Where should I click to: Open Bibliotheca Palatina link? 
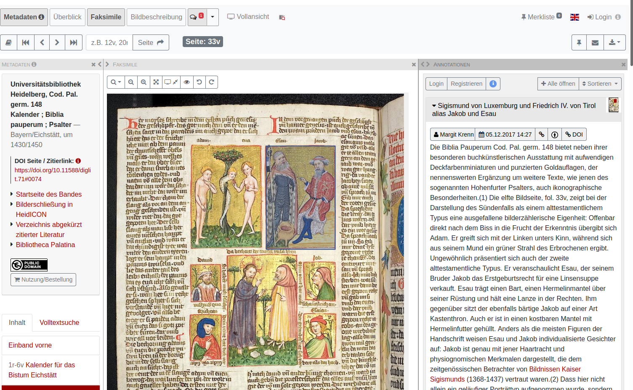[45, 245]
